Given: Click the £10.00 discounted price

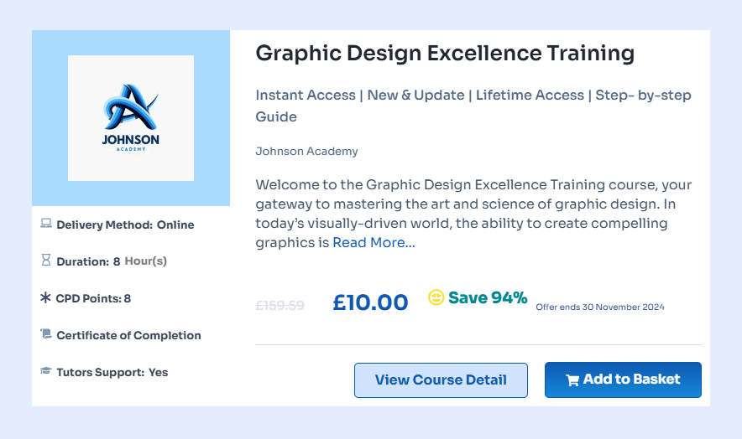Looking at the screenshot, I should coord(370,302).
